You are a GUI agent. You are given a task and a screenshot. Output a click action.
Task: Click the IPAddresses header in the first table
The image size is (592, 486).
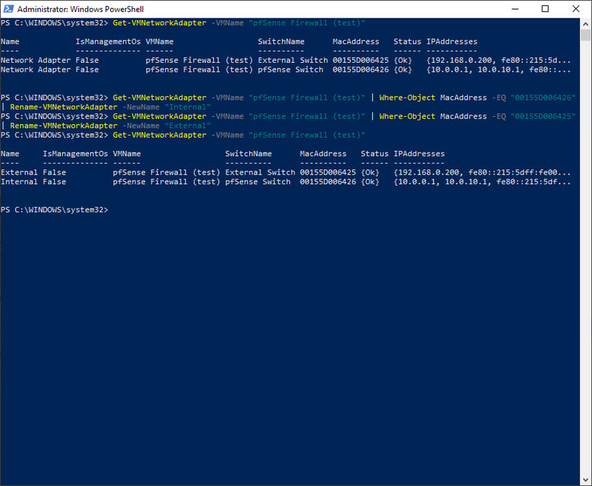451,41
